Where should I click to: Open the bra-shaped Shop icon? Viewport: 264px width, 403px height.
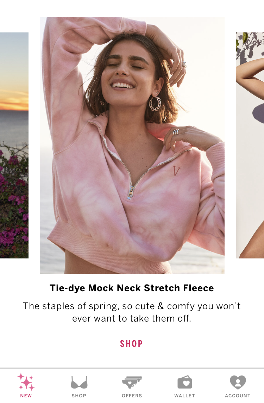click(79, 382)
